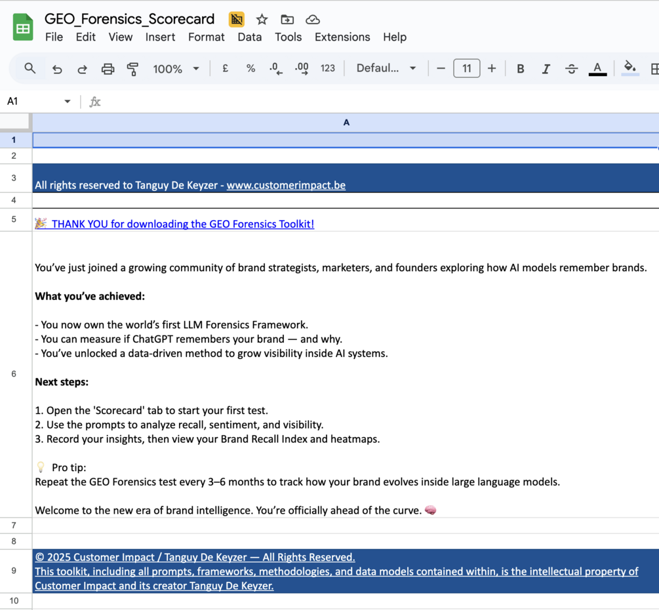Viewport: 659px width, 610px height.
Task: Open the Format menu
Action: 207,37
